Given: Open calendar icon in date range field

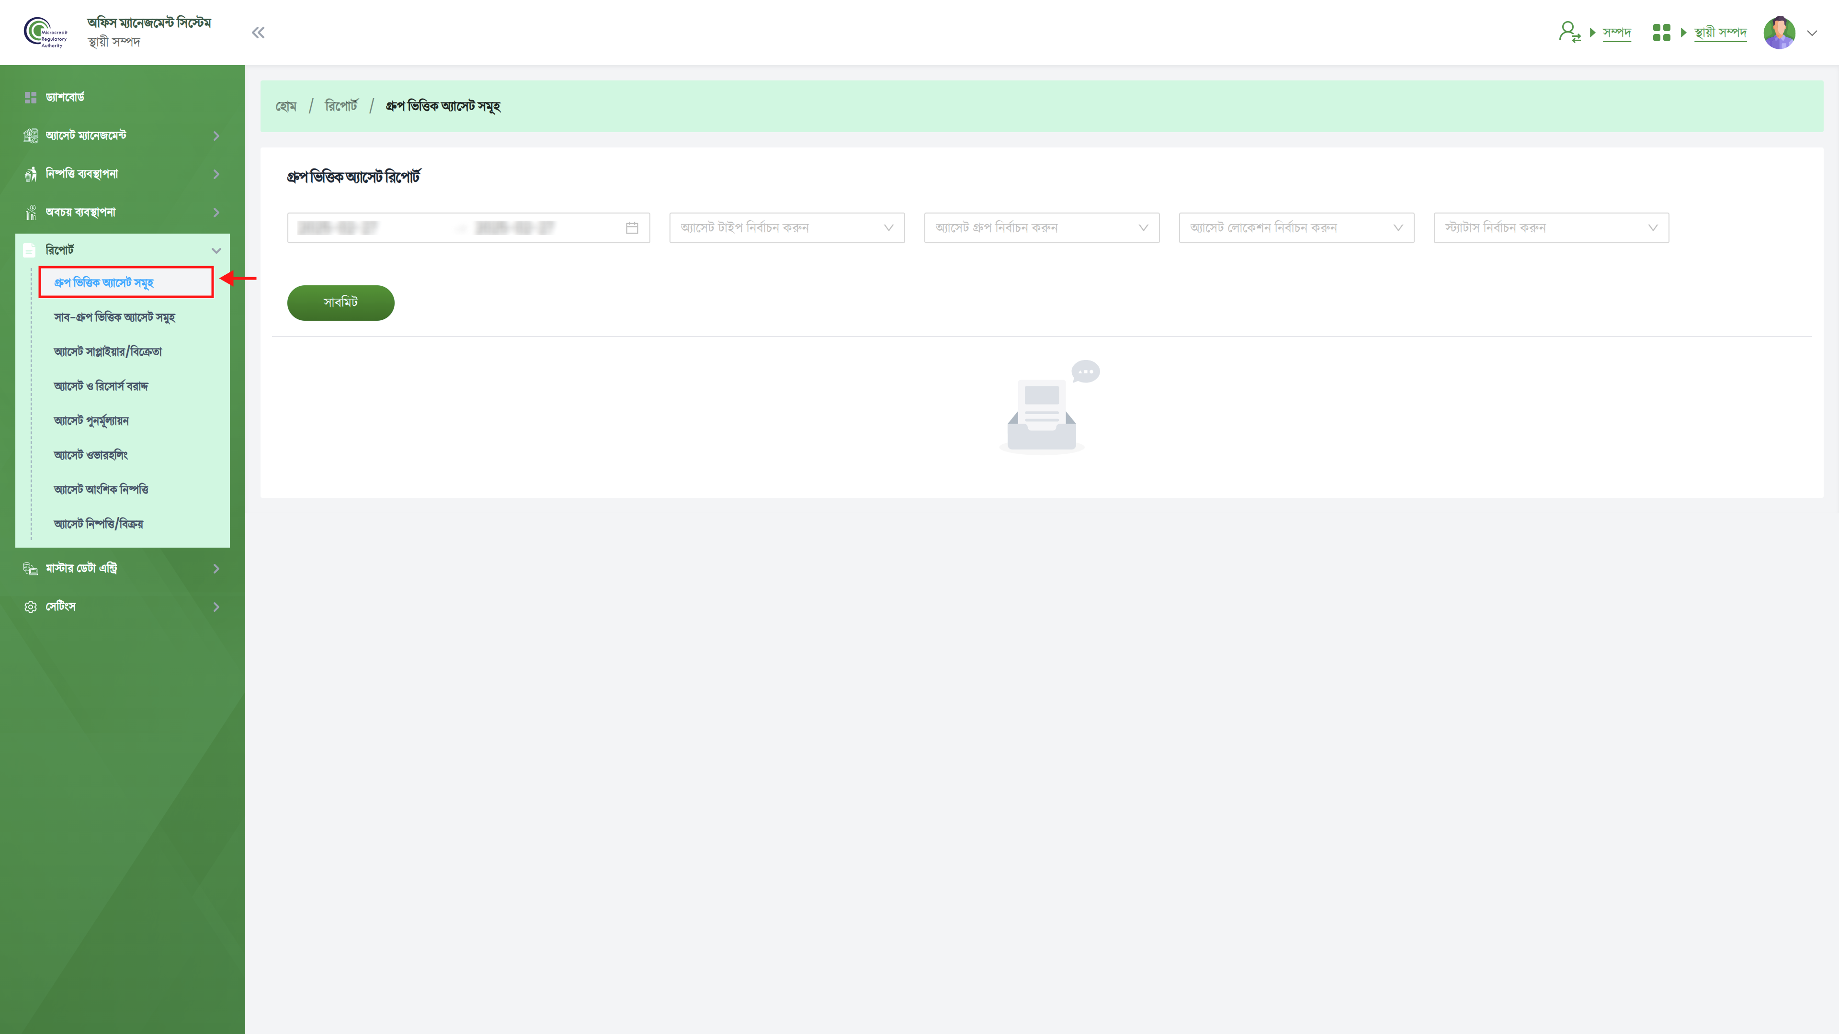Looking at the screenshot, I should [x=632, y=228].
